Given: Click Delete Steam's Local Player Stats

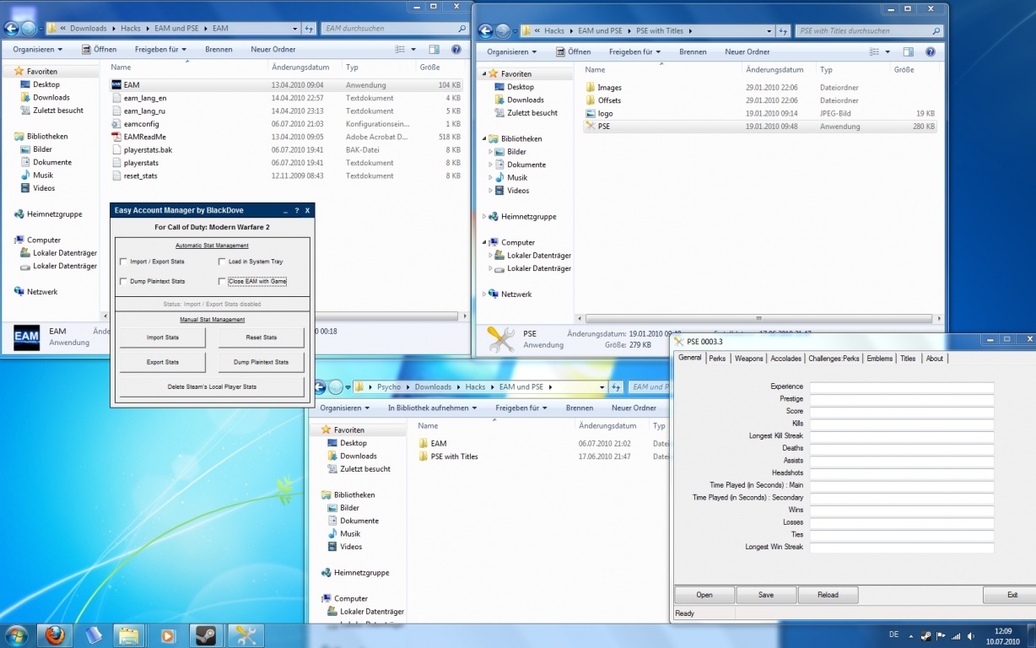Looking at the screenshot, I should pos(212,387).
